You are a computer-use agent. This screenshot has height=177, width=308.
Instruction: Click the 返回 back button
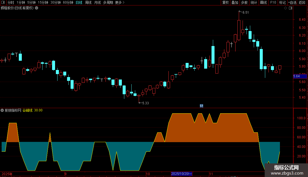(302, 2)
